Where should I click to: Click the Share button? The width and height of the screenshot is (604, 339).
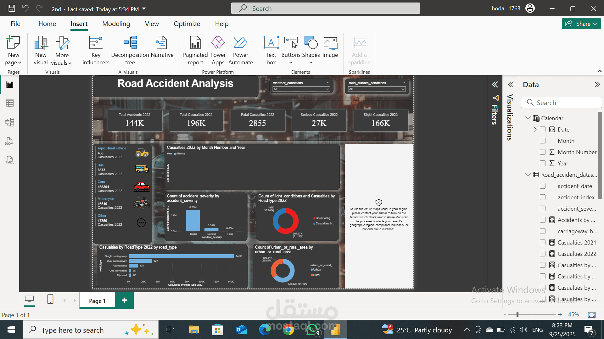581,24
